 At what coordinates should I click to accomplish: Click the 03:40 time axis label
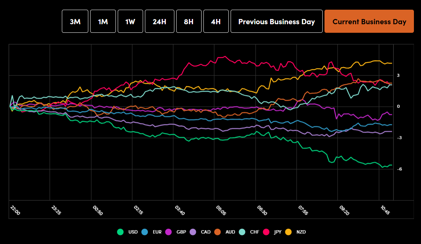tap(180, 210)
